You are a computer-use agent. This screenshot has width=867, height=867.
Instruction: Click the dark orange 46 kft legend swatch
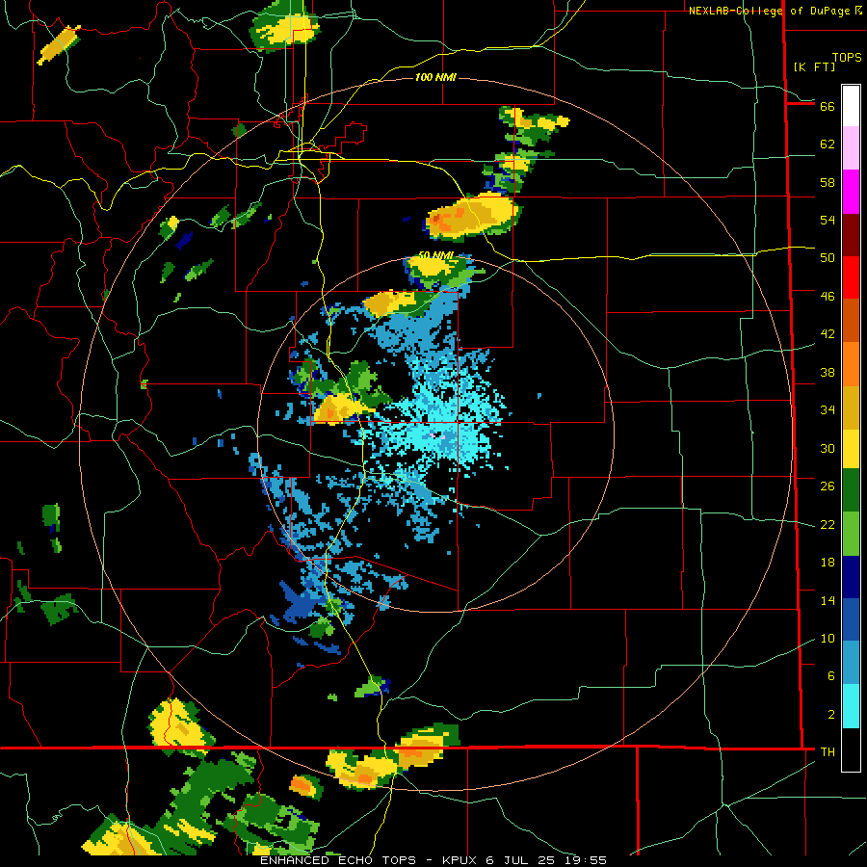851,321
